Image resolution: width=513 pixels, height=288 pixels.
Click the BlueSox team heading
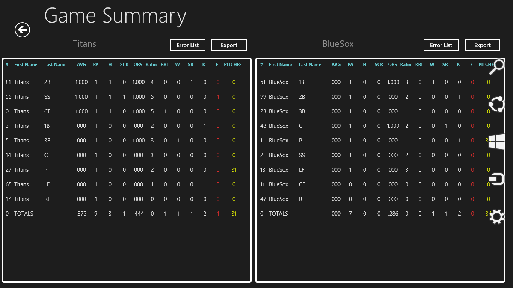coord(338,44)
